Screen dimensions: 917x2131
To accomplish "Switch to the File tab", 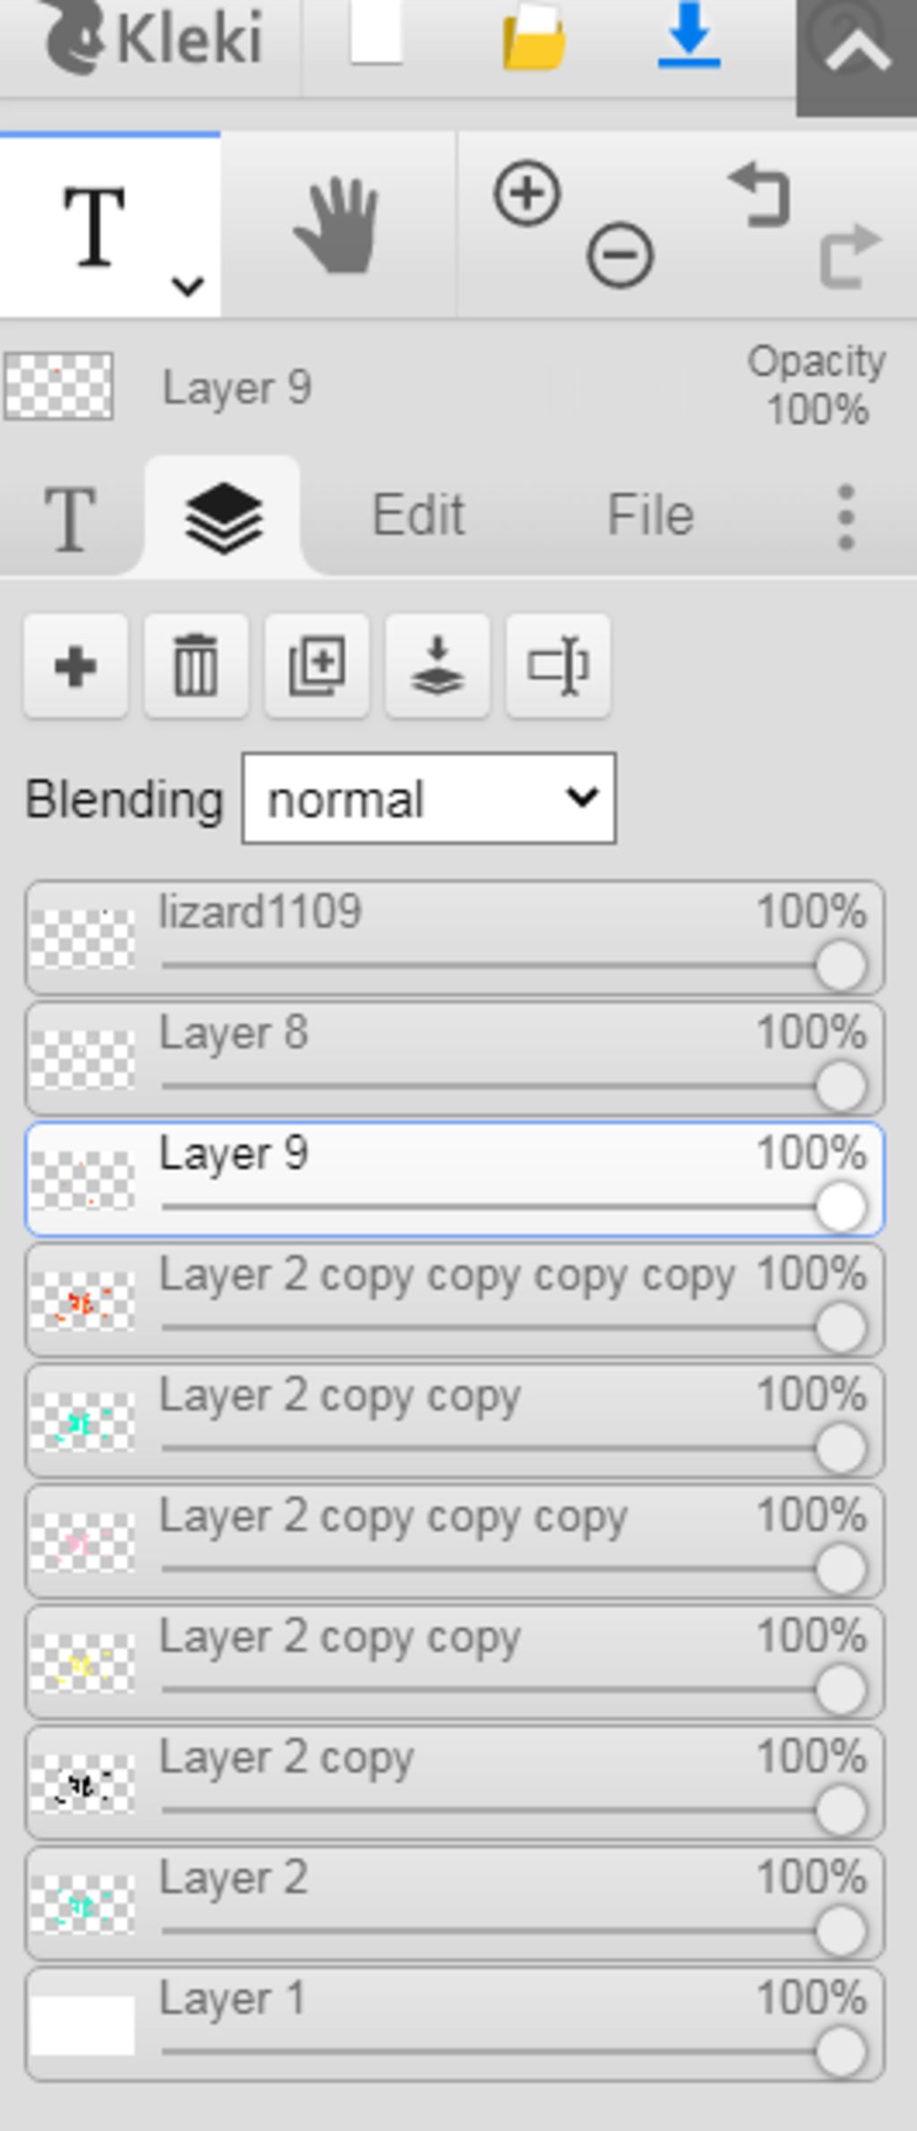I will pos(651,515).
